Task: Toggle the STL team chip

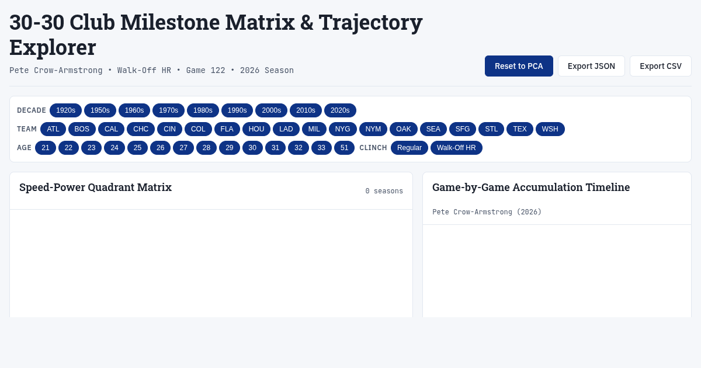Action: tap(491, 129)
